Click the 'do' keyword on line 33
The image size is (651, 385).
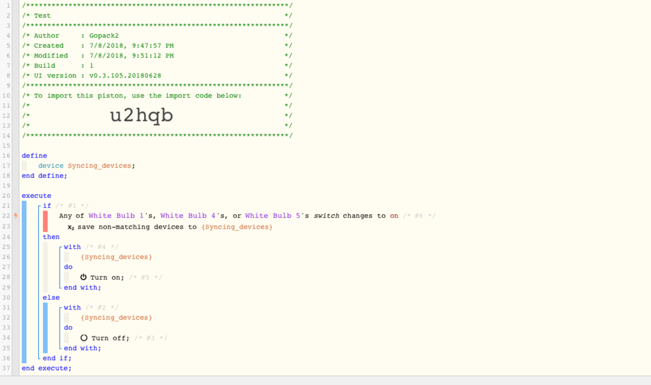pyautogui.click(x=68, y=328)
